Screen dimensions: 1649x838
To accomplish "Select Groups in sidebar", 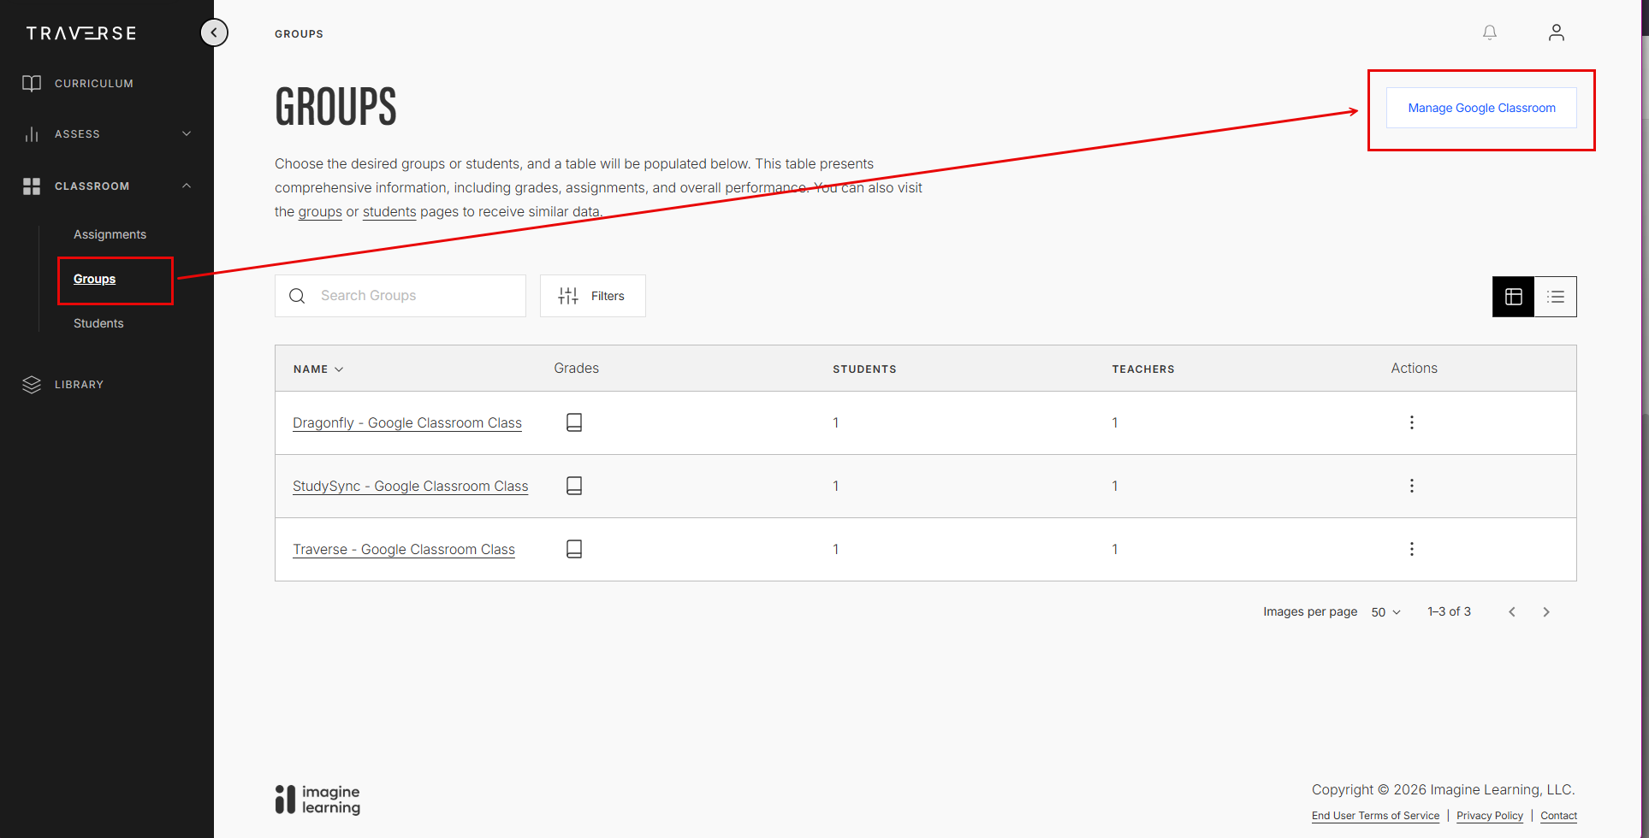I will pos(94,279).
